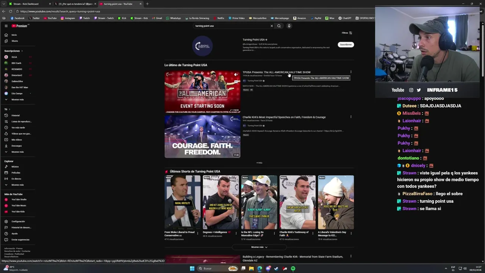485x273 pixels.
Task: Open Descargas in the sidebar
Action: click(x=17, y=146)
